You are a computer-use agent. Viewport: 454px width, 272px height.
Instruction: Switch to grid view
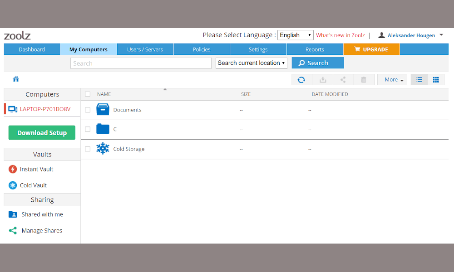pos(436,80)
